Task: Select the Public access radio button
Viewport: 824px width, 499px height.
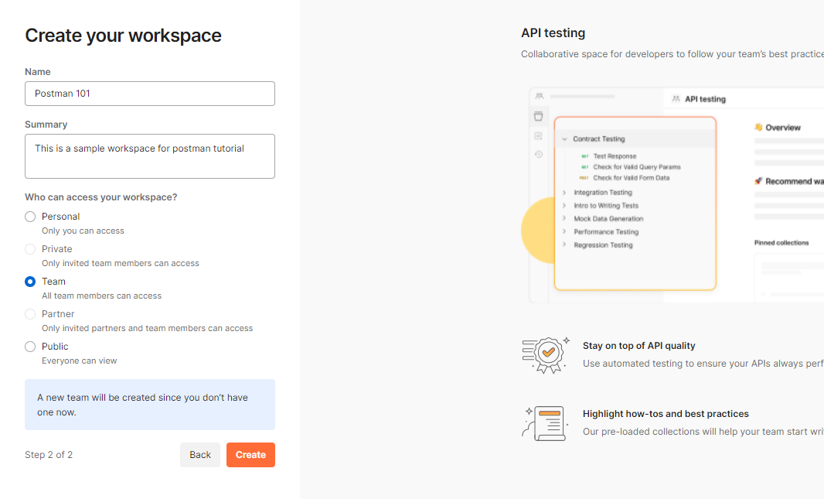Action: [30, 347]
